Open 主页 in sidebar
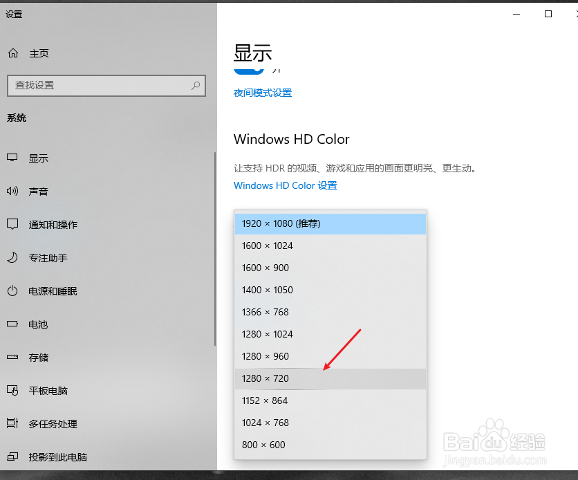Image resolution: width=578 pixels, height=480 pixels. [x=39, y=53]
